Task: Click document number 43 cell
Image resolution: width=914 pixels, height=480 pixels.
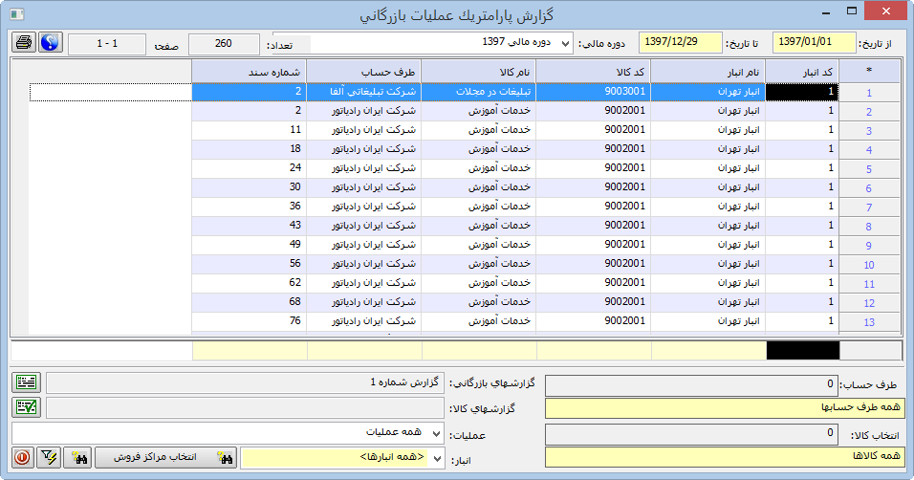Action: pos(249,225)
